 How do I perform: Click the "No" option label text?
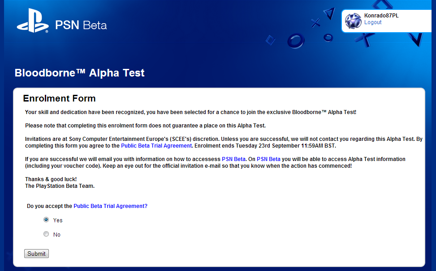pos(57,235)
